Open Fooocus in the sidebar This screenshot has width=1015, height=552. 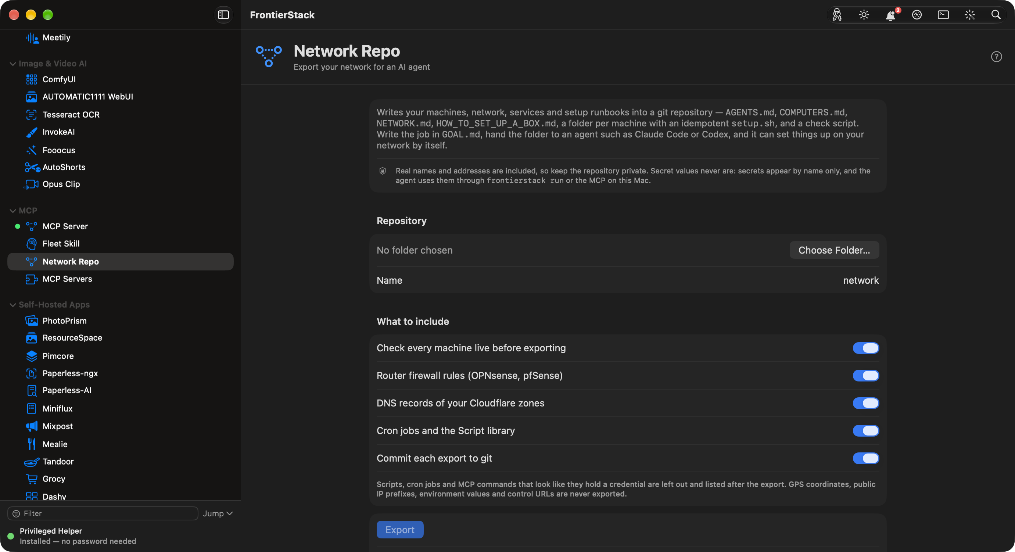tap(121, 150)
